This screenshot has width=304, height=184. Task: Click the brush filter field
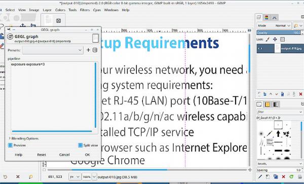[x=278, y=112]
